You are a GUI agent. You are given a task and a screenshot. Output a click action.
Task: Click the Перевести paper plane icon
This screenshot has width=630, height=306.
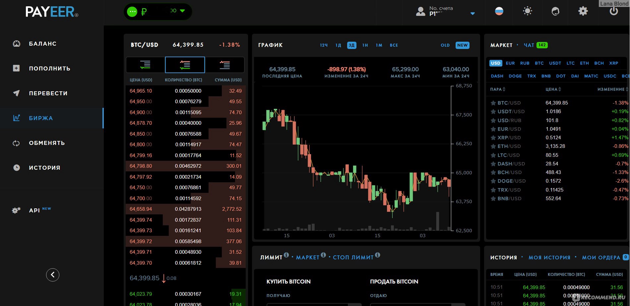click(16, 93)
